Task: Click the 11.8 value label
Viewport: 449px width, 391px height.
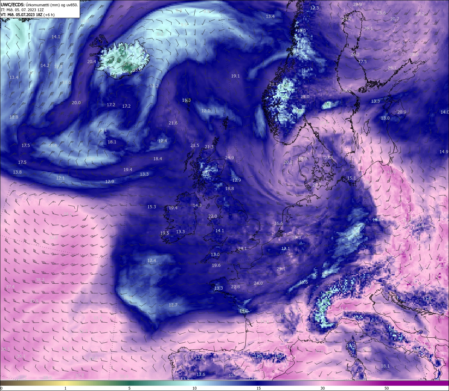Action: coord(14,117)
